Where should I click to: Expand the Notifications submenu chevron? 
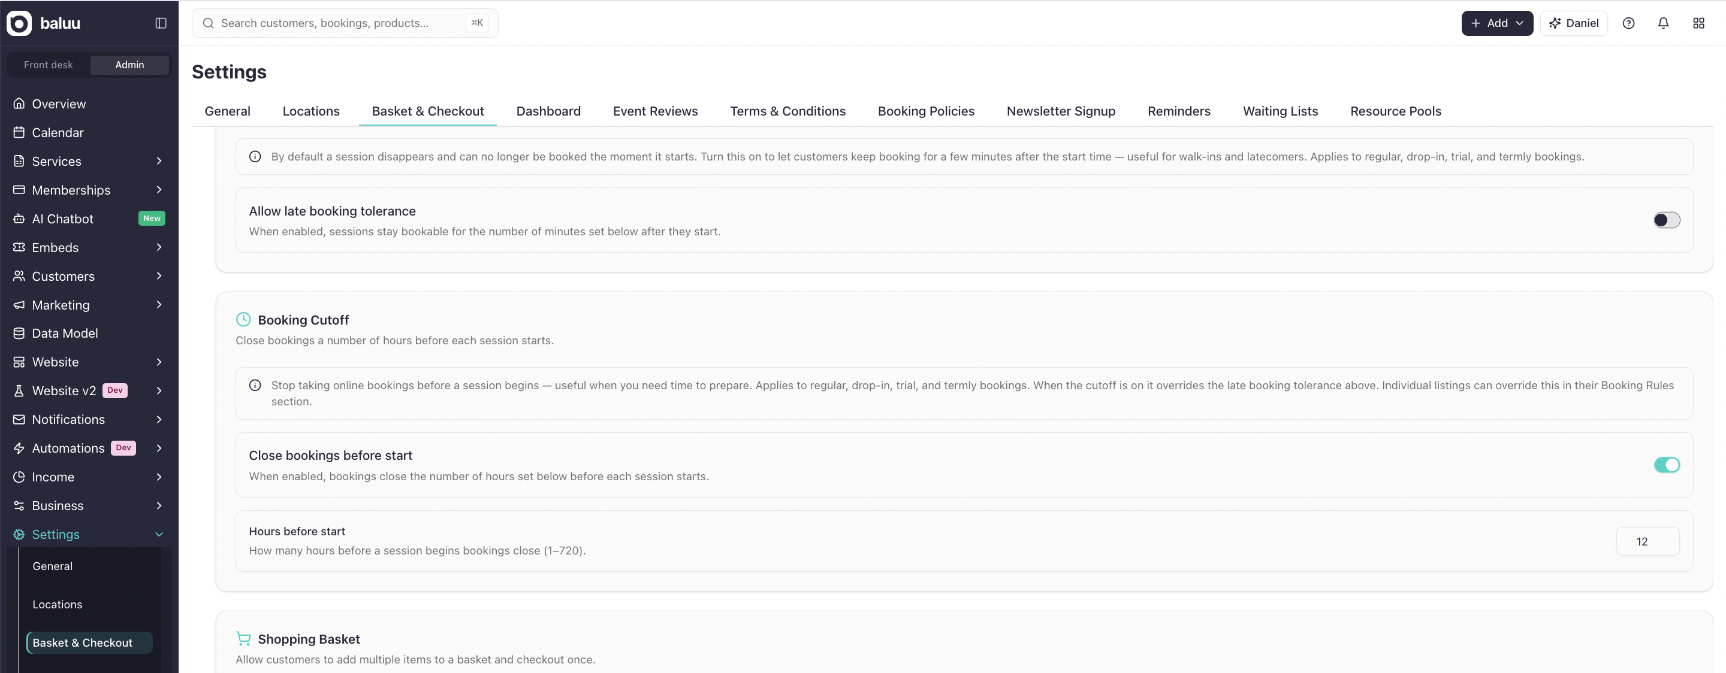point(159,419)
